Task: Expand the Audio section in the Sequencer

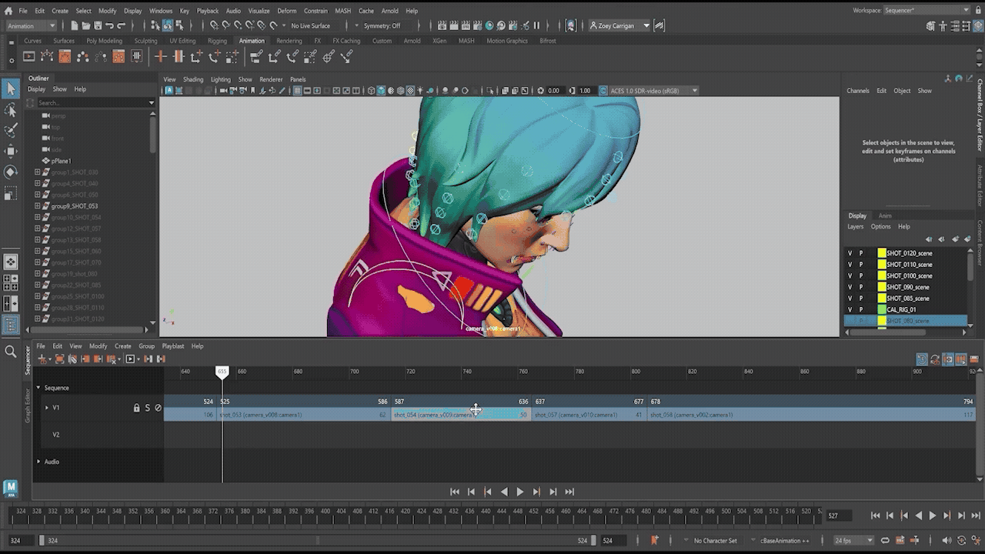Action: [x=38, y=462]
